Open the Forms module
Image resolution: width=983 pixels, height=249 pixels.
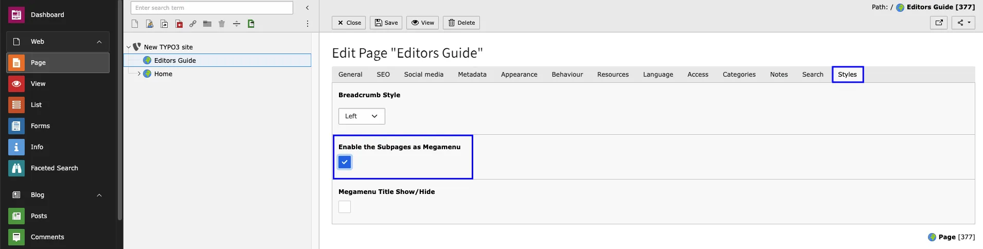click(x=58, y=126)
